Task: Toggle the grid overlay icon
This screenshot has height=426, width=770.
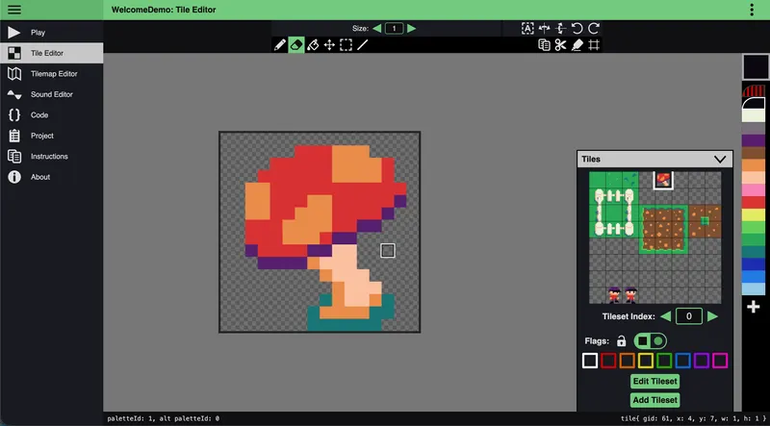Action: tap(594, 45)
